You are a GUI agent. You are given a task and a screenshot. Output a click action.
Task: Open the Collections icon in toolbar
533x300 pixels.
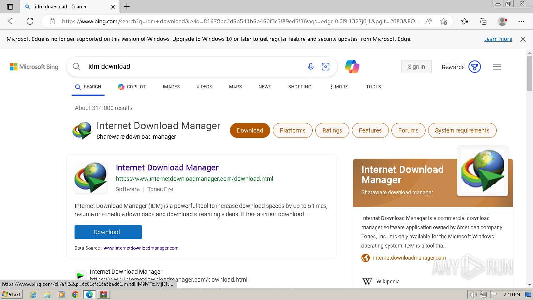click(x=483, y=21)
